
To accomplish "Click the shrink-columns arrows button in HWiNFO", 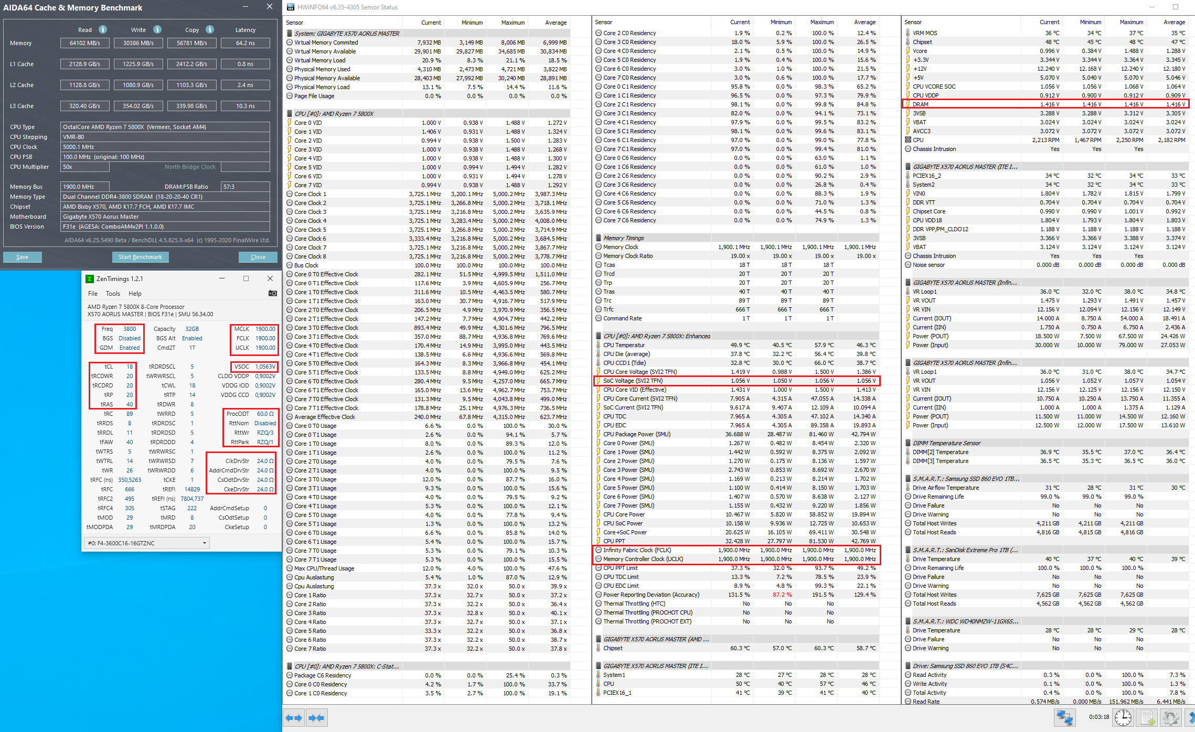I will [316, 718].
